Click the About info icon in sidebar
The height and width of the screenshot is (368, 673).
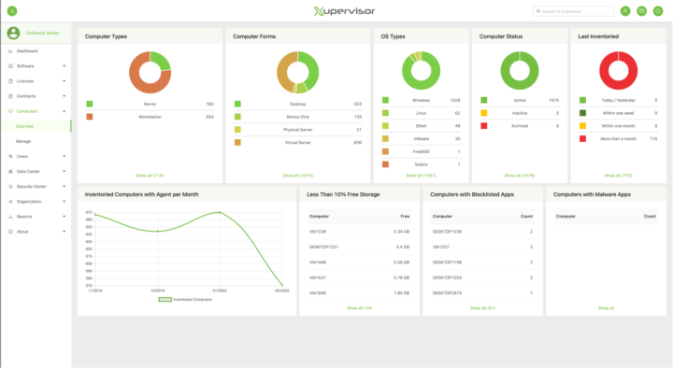click(10, 232)
